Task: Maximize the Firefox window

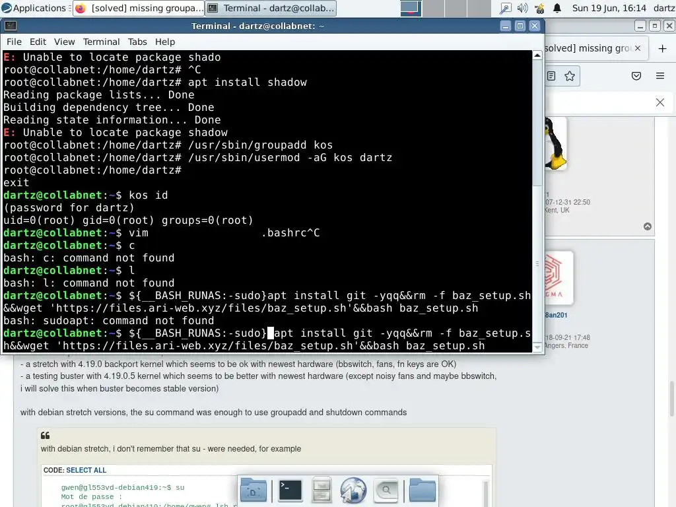Action: (654, 26)
